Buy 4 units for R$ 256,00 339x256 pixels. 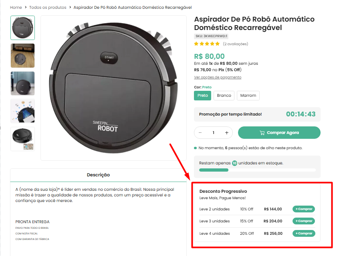click(x=304, y=234)
